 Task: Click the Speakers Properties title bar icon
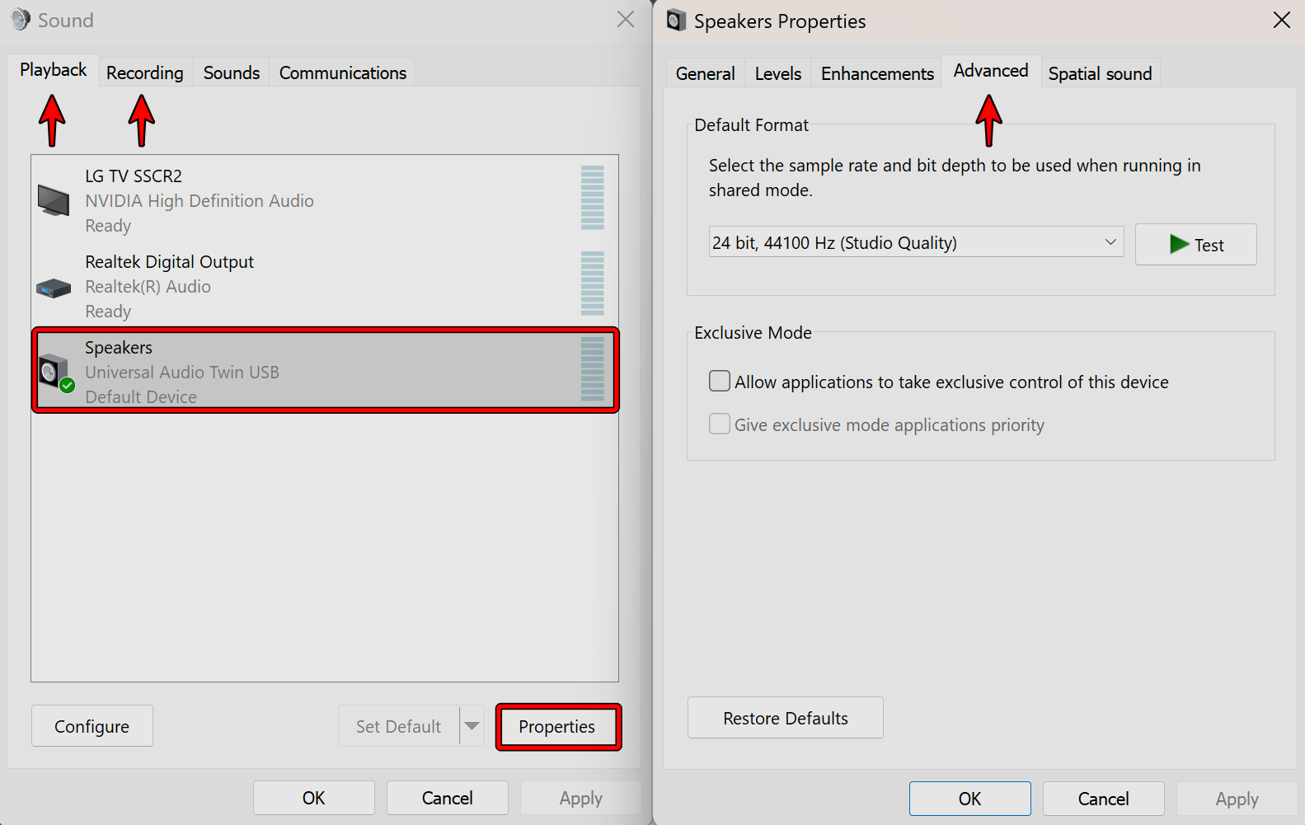[x=676, y=21]
